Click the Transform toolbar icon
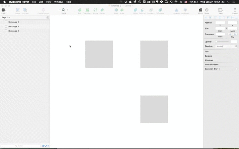The height and width of the screenshot is (149, 239). [87, 10]
